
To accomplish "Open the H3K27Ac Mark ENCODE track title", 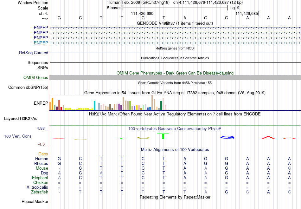I will coord(175,114).
